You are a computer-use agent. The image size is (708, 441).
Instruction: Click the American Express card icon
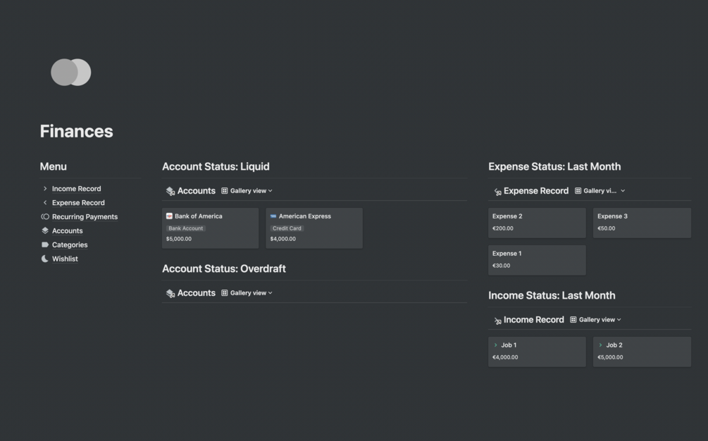(273, 216)
